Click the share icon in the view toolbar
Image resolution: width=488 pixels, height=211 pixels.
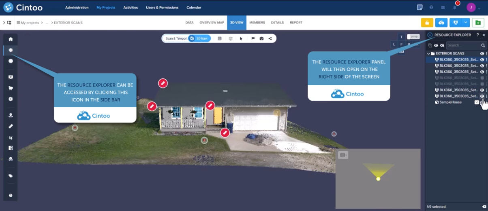(270, 39)
